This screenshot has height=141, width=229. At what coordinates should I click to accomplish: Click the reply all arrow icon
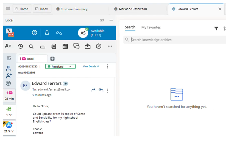pos(101,90)
